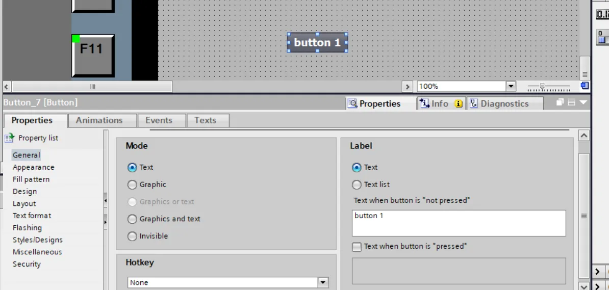Collapse the inspector window with white triangle
The height and width of the screenshot is (290, 609).
[x=583, y=102]
